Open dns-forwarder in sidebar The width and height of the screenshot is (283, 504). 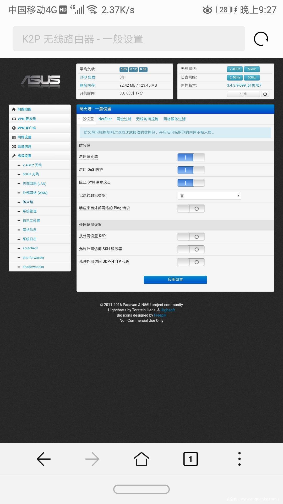[x=40, y=258]
